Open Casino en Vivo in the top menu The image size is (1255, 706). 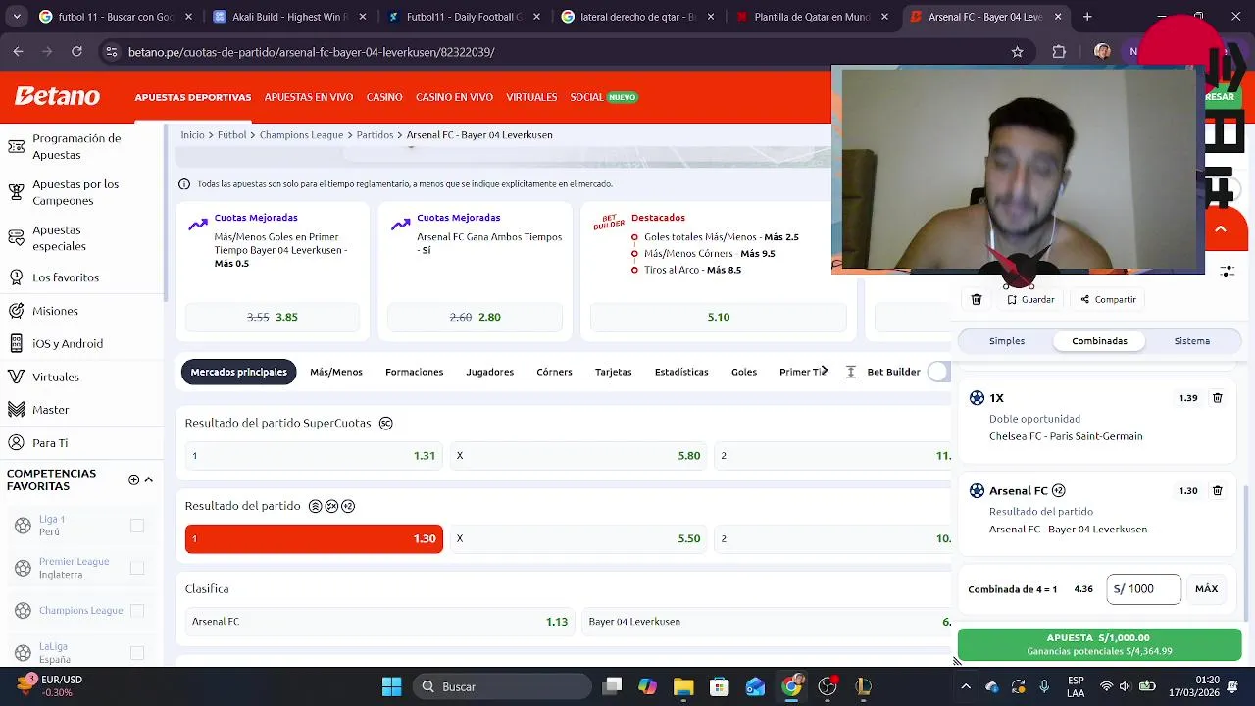(454, 97)
